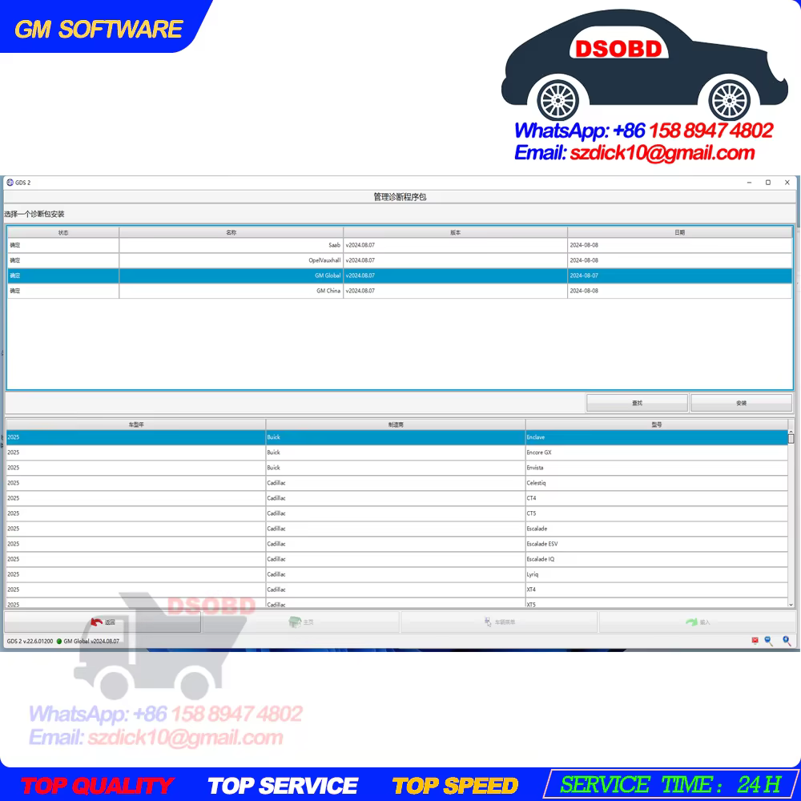The width and height of the screenshot is (801, 801).
Task: Sort by the status (状态) column header
Action: pyautogui.click(x=62, y=232)
